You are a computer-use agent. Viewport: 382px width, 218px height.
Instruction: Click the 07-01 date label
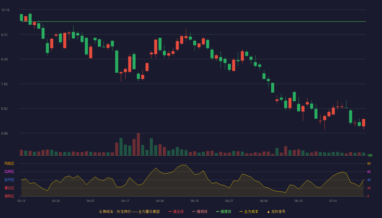333,201
